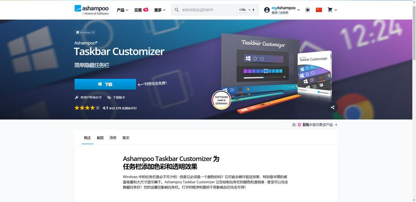This screenshot has width=416, height=202.
Task: Click the Taskbar Customizer product box image
Action: (x=315, y=74)
